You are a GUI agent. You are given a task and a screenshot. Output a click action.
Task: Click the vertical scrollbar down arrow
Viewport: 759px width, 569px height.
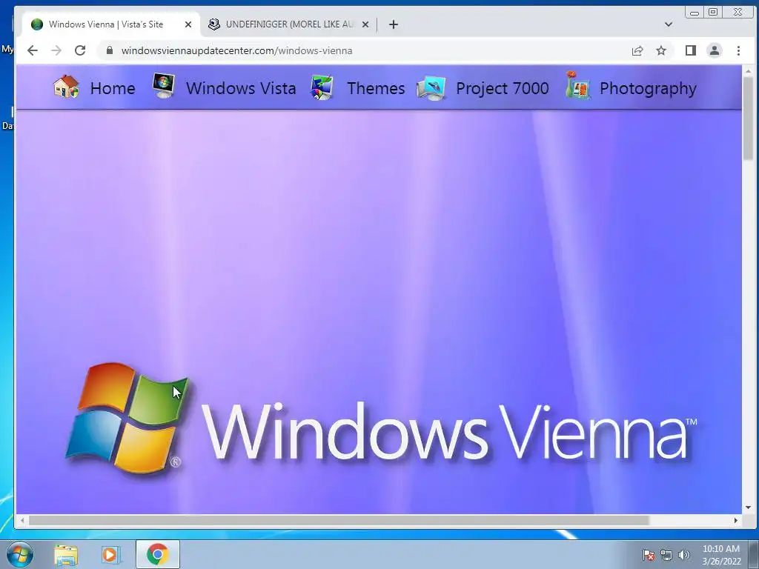point(749,508)
